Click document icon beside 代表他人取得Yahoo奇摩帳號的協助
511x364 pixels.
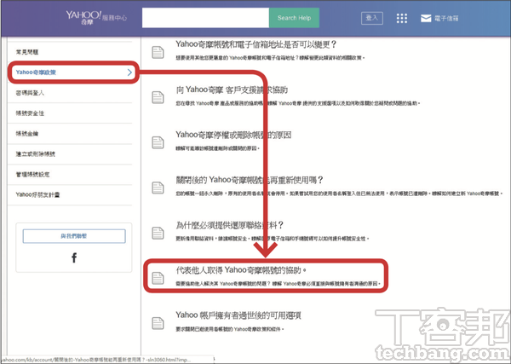(158, 278)
